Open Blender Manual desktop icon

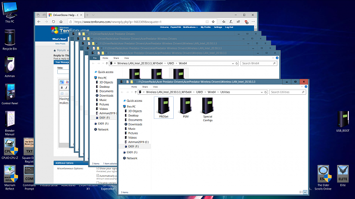click(x=9, y=123)
